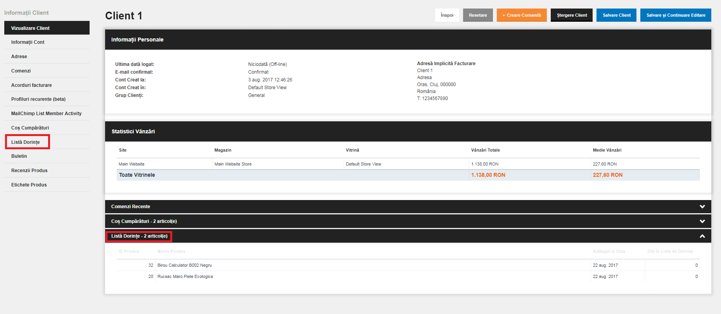Click the Ștergere Client button
The width and height of the screenshot is (721, 314).
[572, 15]
